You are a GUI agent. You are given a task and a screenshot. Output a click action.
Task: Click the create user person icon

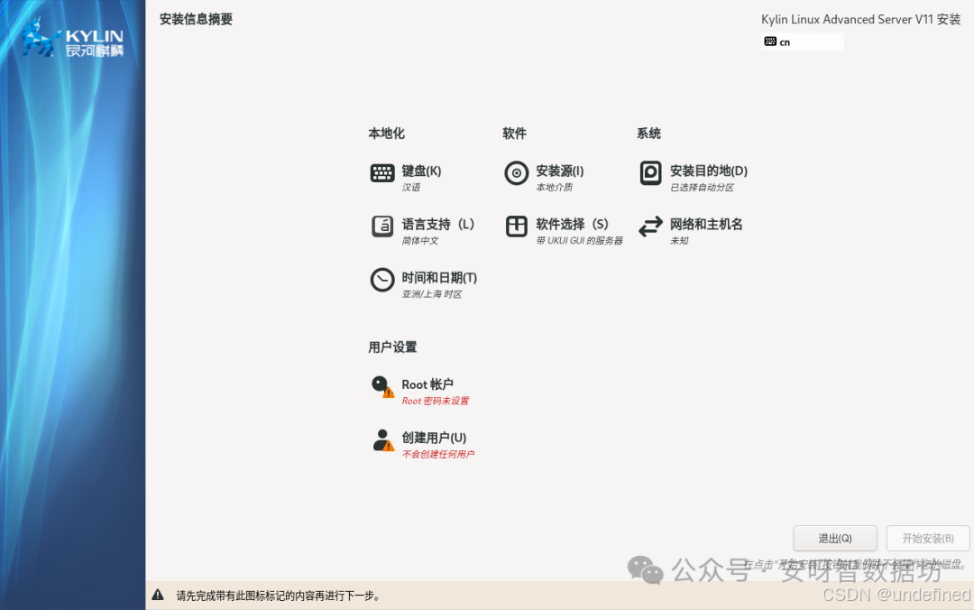[382, 439]
